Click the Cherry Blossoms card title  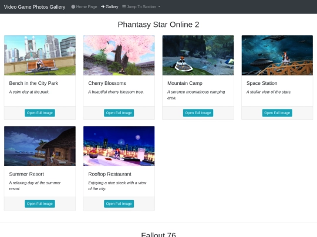(x=107, y=83)
